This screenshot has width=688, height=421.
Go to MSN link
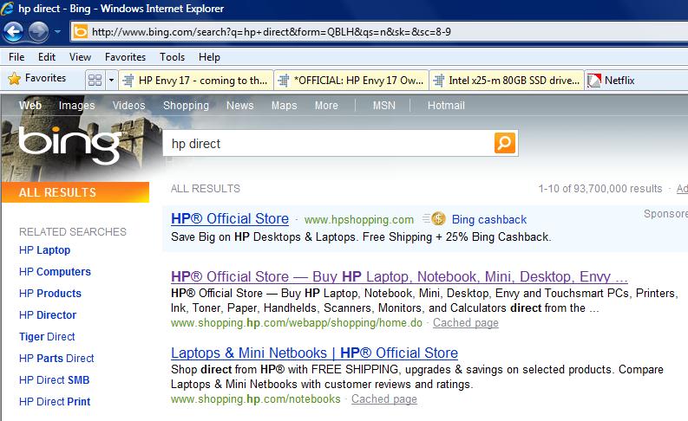(x=384, y=105)
